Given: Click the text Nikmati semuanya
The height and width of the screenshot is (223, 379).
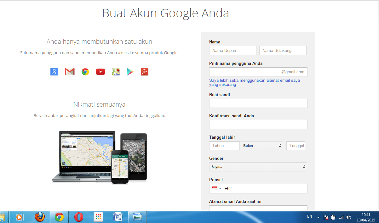Looking at the screenshot, I should pyautogui.click(x=100, y=104).
